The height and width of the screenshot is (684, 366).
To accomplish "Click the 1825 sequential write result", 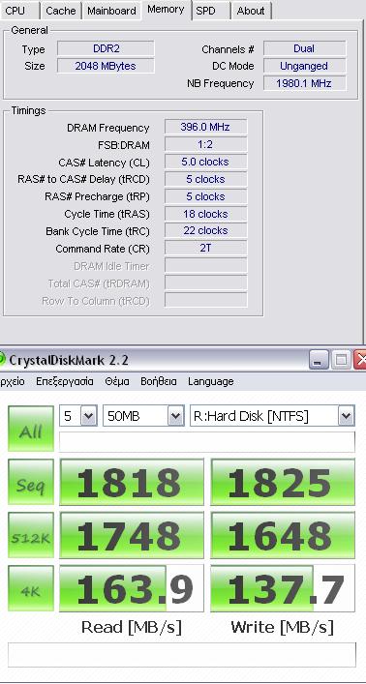I will pos(283,482).
